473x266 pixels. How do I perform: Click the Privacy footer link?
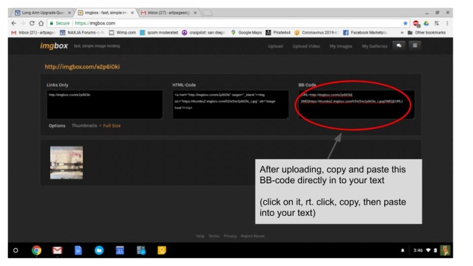(230, 236)
